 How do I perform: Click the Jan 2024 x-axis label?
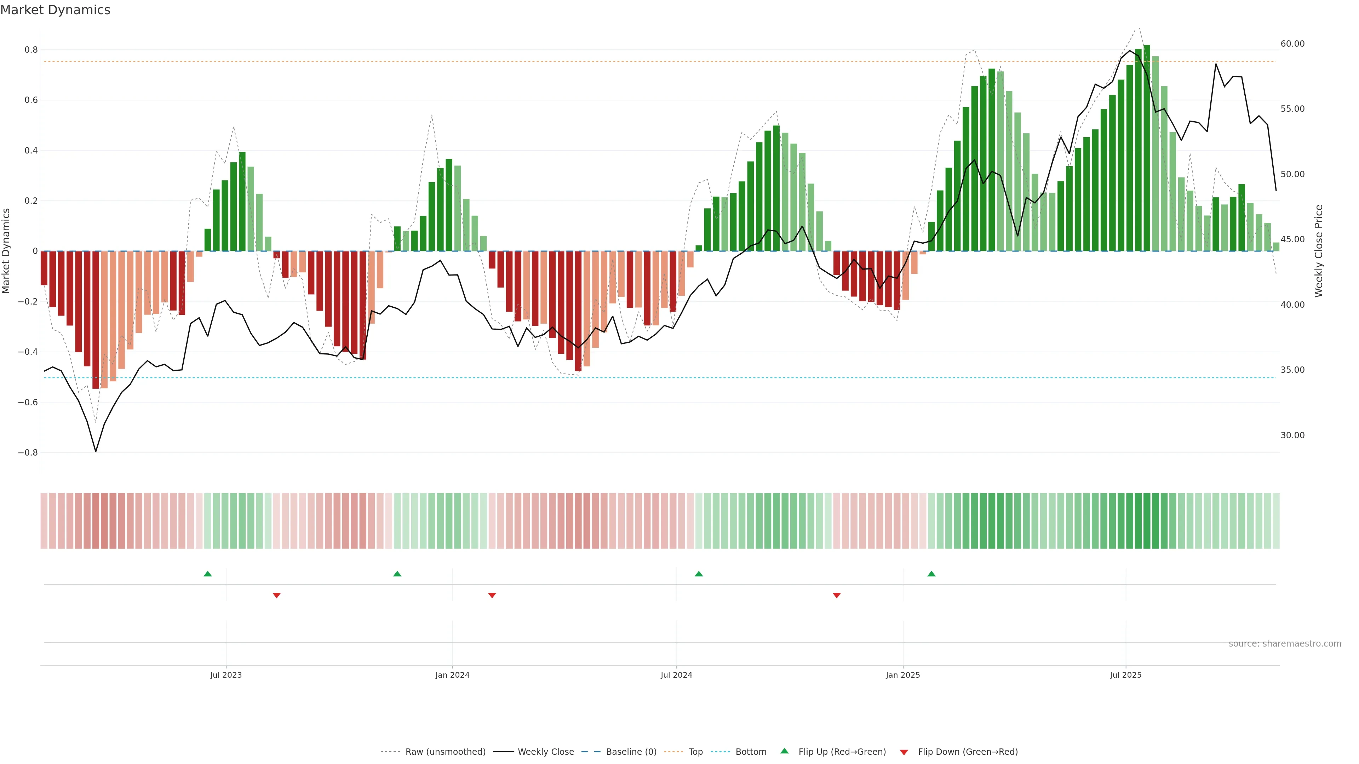click(x=452, y=675)
